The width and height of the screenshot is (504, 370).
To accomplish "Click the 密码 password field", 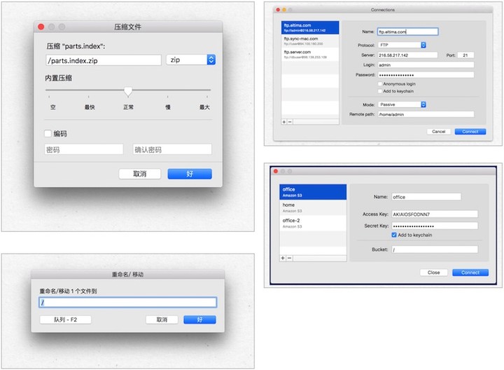I will [x=83, y=149].
